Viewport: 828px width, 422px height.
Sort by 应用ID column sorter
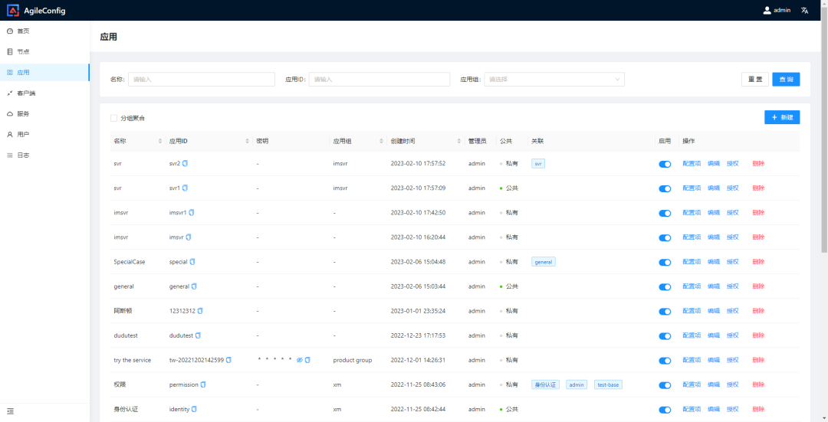(x=247, y=141)
